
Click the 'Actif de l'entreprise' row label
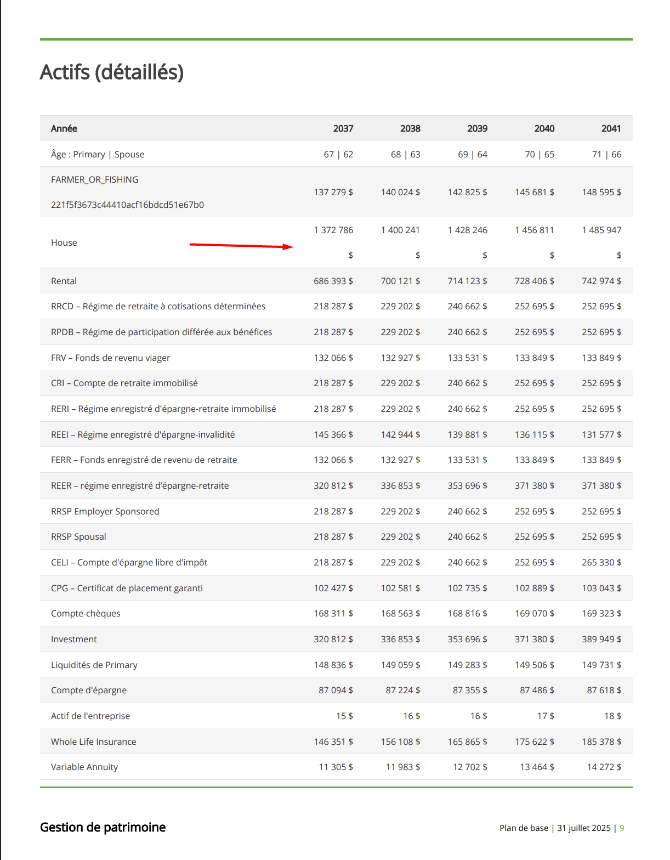[x=90, y=716]
